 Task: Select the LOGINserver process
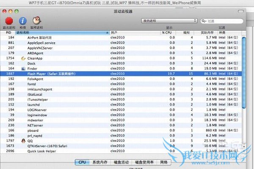point(121,110)
